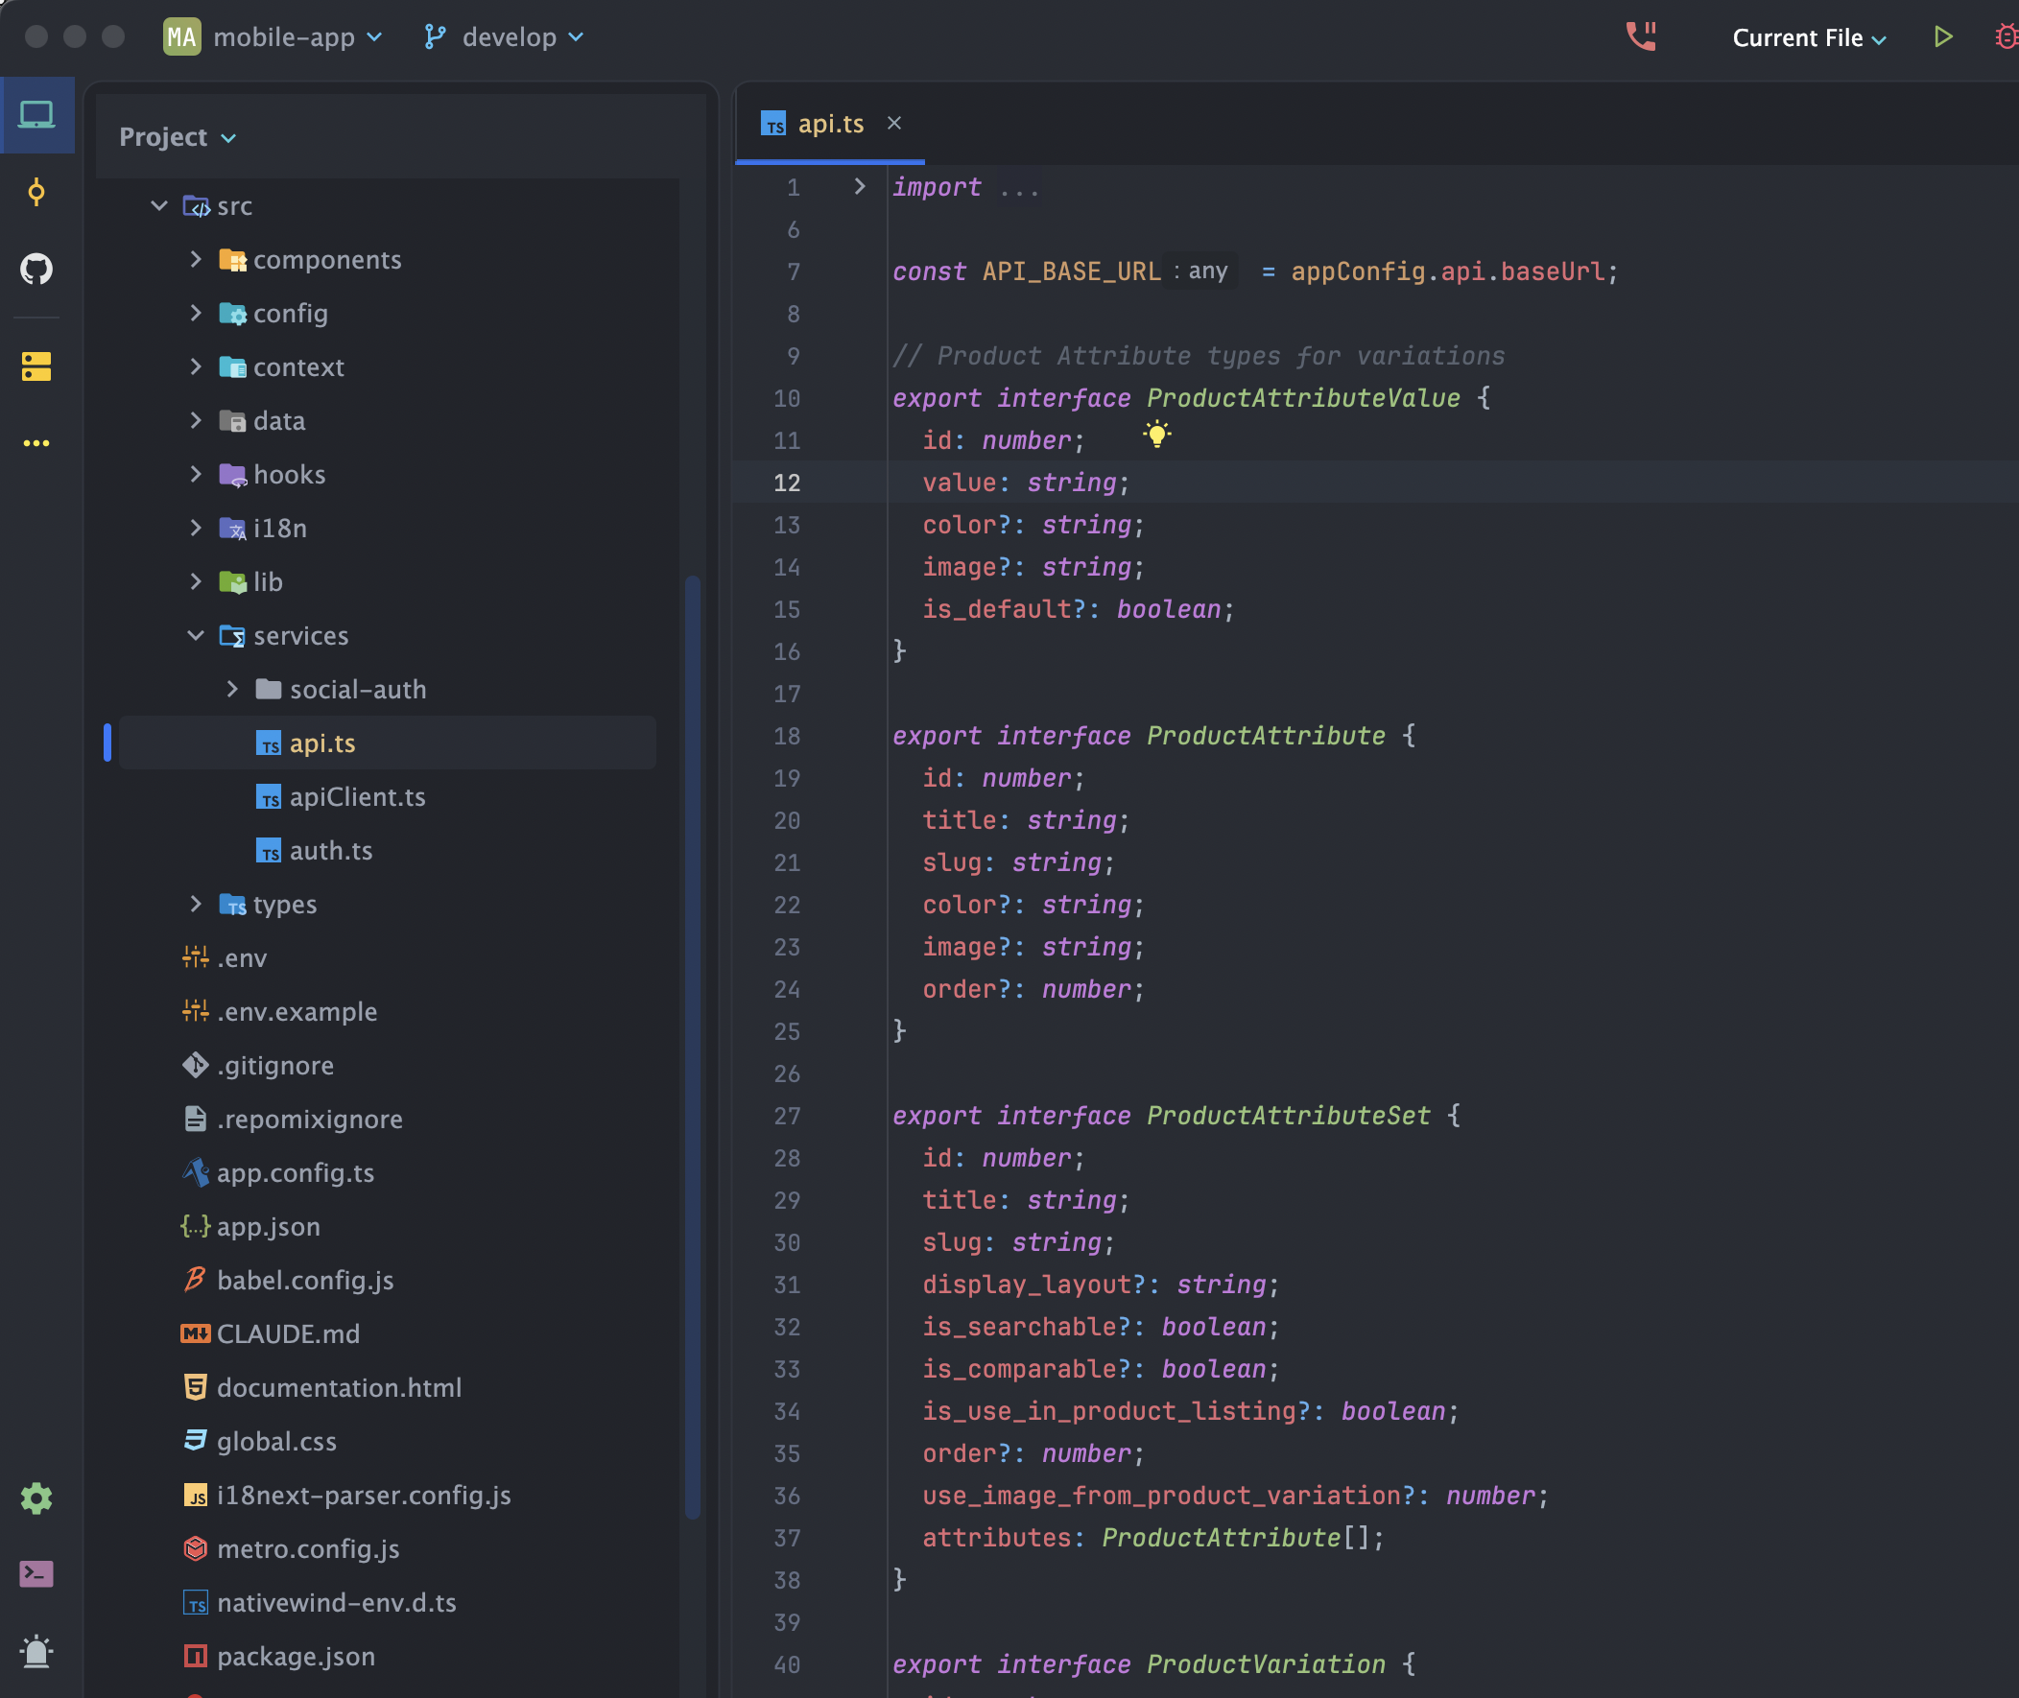Open the Commit tool window

click(x=36, y=192)
